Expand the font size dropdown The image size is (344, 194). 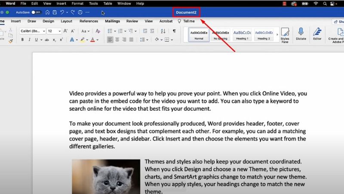[x=59, y=31]
